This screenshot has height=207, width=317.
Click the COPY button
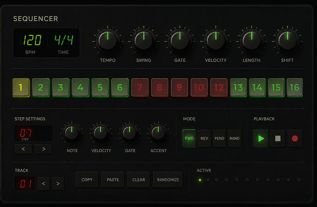click(87, 180)
